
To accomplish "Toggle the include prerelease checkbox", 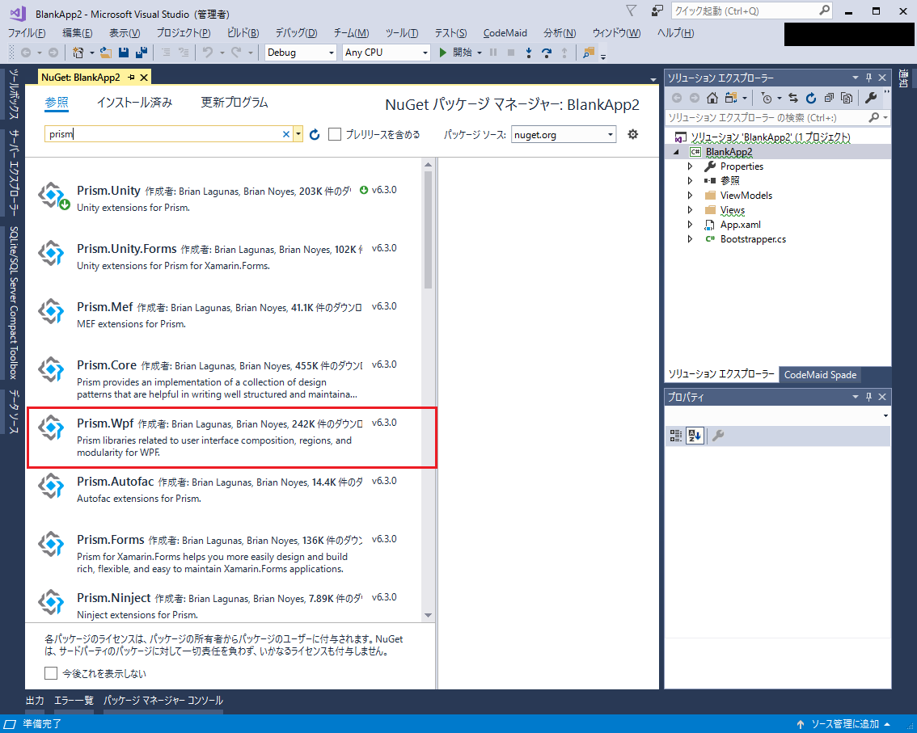I will pyautogui.click(x=335, y=134).
